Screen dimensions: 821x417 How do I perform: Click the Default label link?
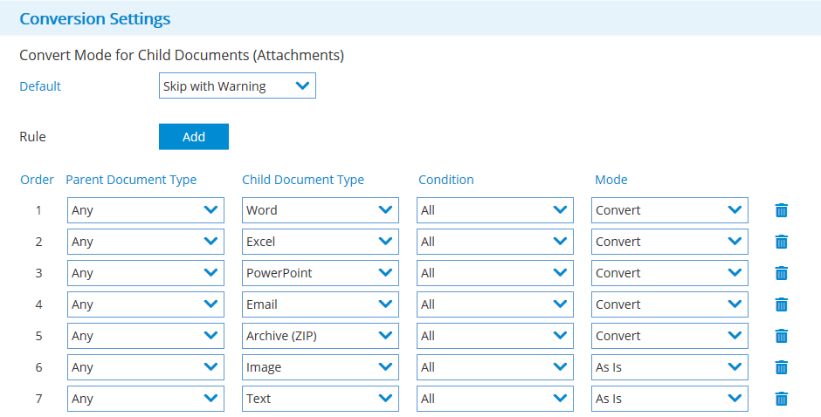pyautogui.click(x=40, y=86)
